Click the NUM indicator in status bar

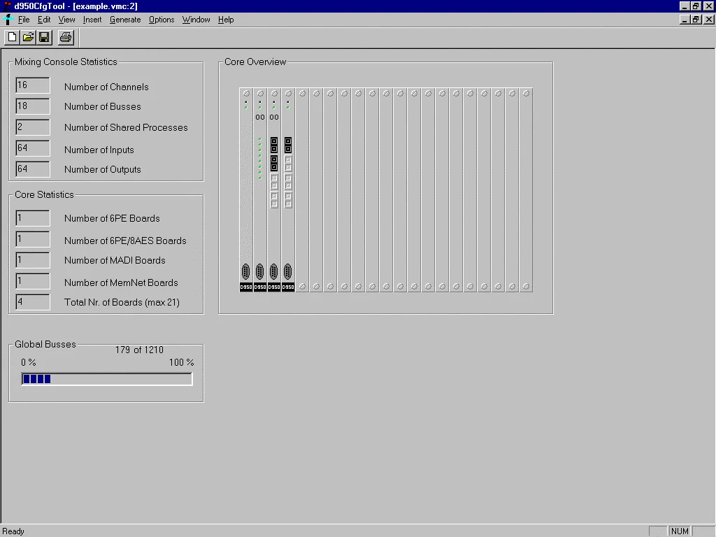tap(680, 531)
